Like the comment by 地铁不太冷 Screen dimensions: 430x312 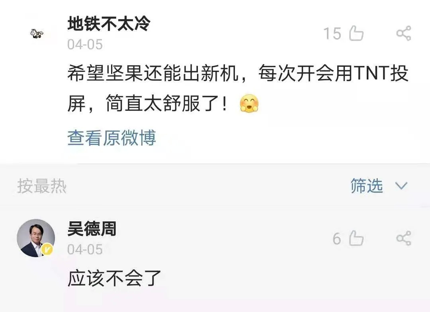coord(356,33)
